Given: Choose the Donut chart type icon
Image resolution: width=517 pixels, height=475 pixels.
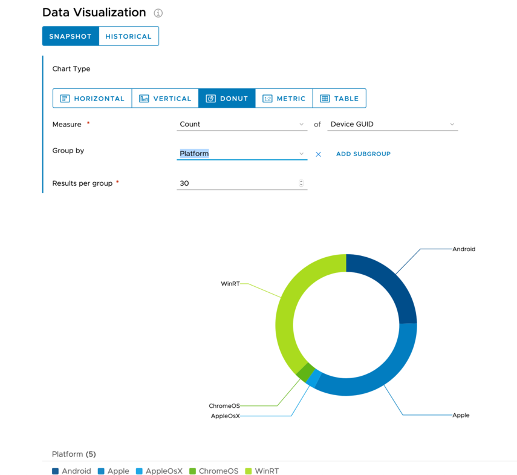Looking at the screenshot, I should pyautogui.click(x=210, y=99).
